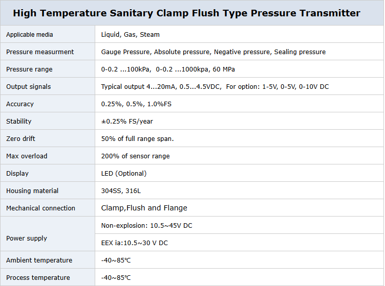Click the Gauge Pressure, Absolute pressure value text

click(213, 52)
